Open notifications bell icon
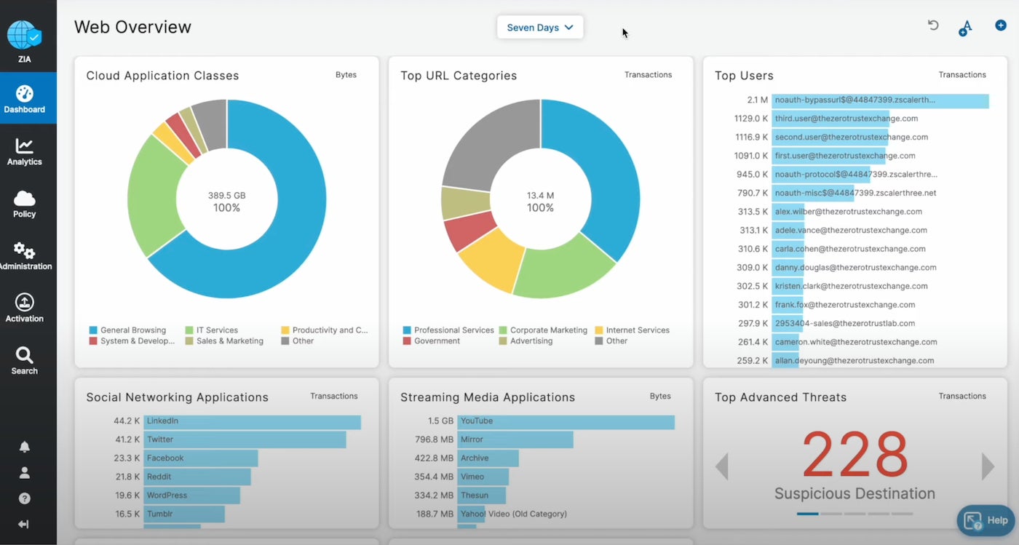The height and width of the screenshot is (545, 1019). pos(25,447)
